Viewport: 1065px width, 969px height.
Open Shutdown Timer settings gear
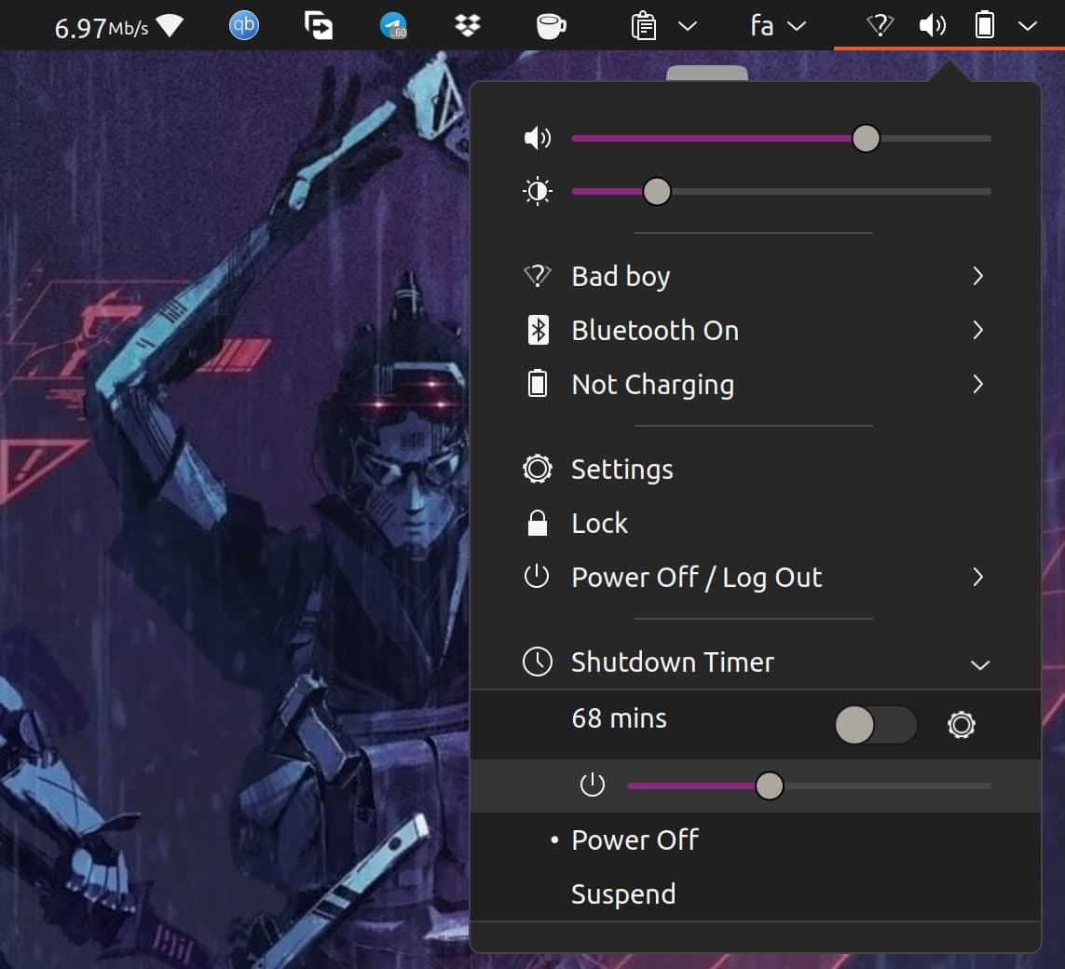click(x=961, y=725)
